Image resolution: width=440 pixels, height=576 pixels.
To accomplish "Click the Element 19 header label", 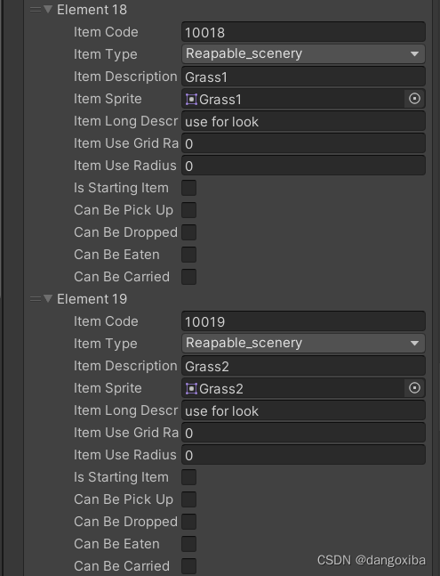I will click(x=92, y=299).
